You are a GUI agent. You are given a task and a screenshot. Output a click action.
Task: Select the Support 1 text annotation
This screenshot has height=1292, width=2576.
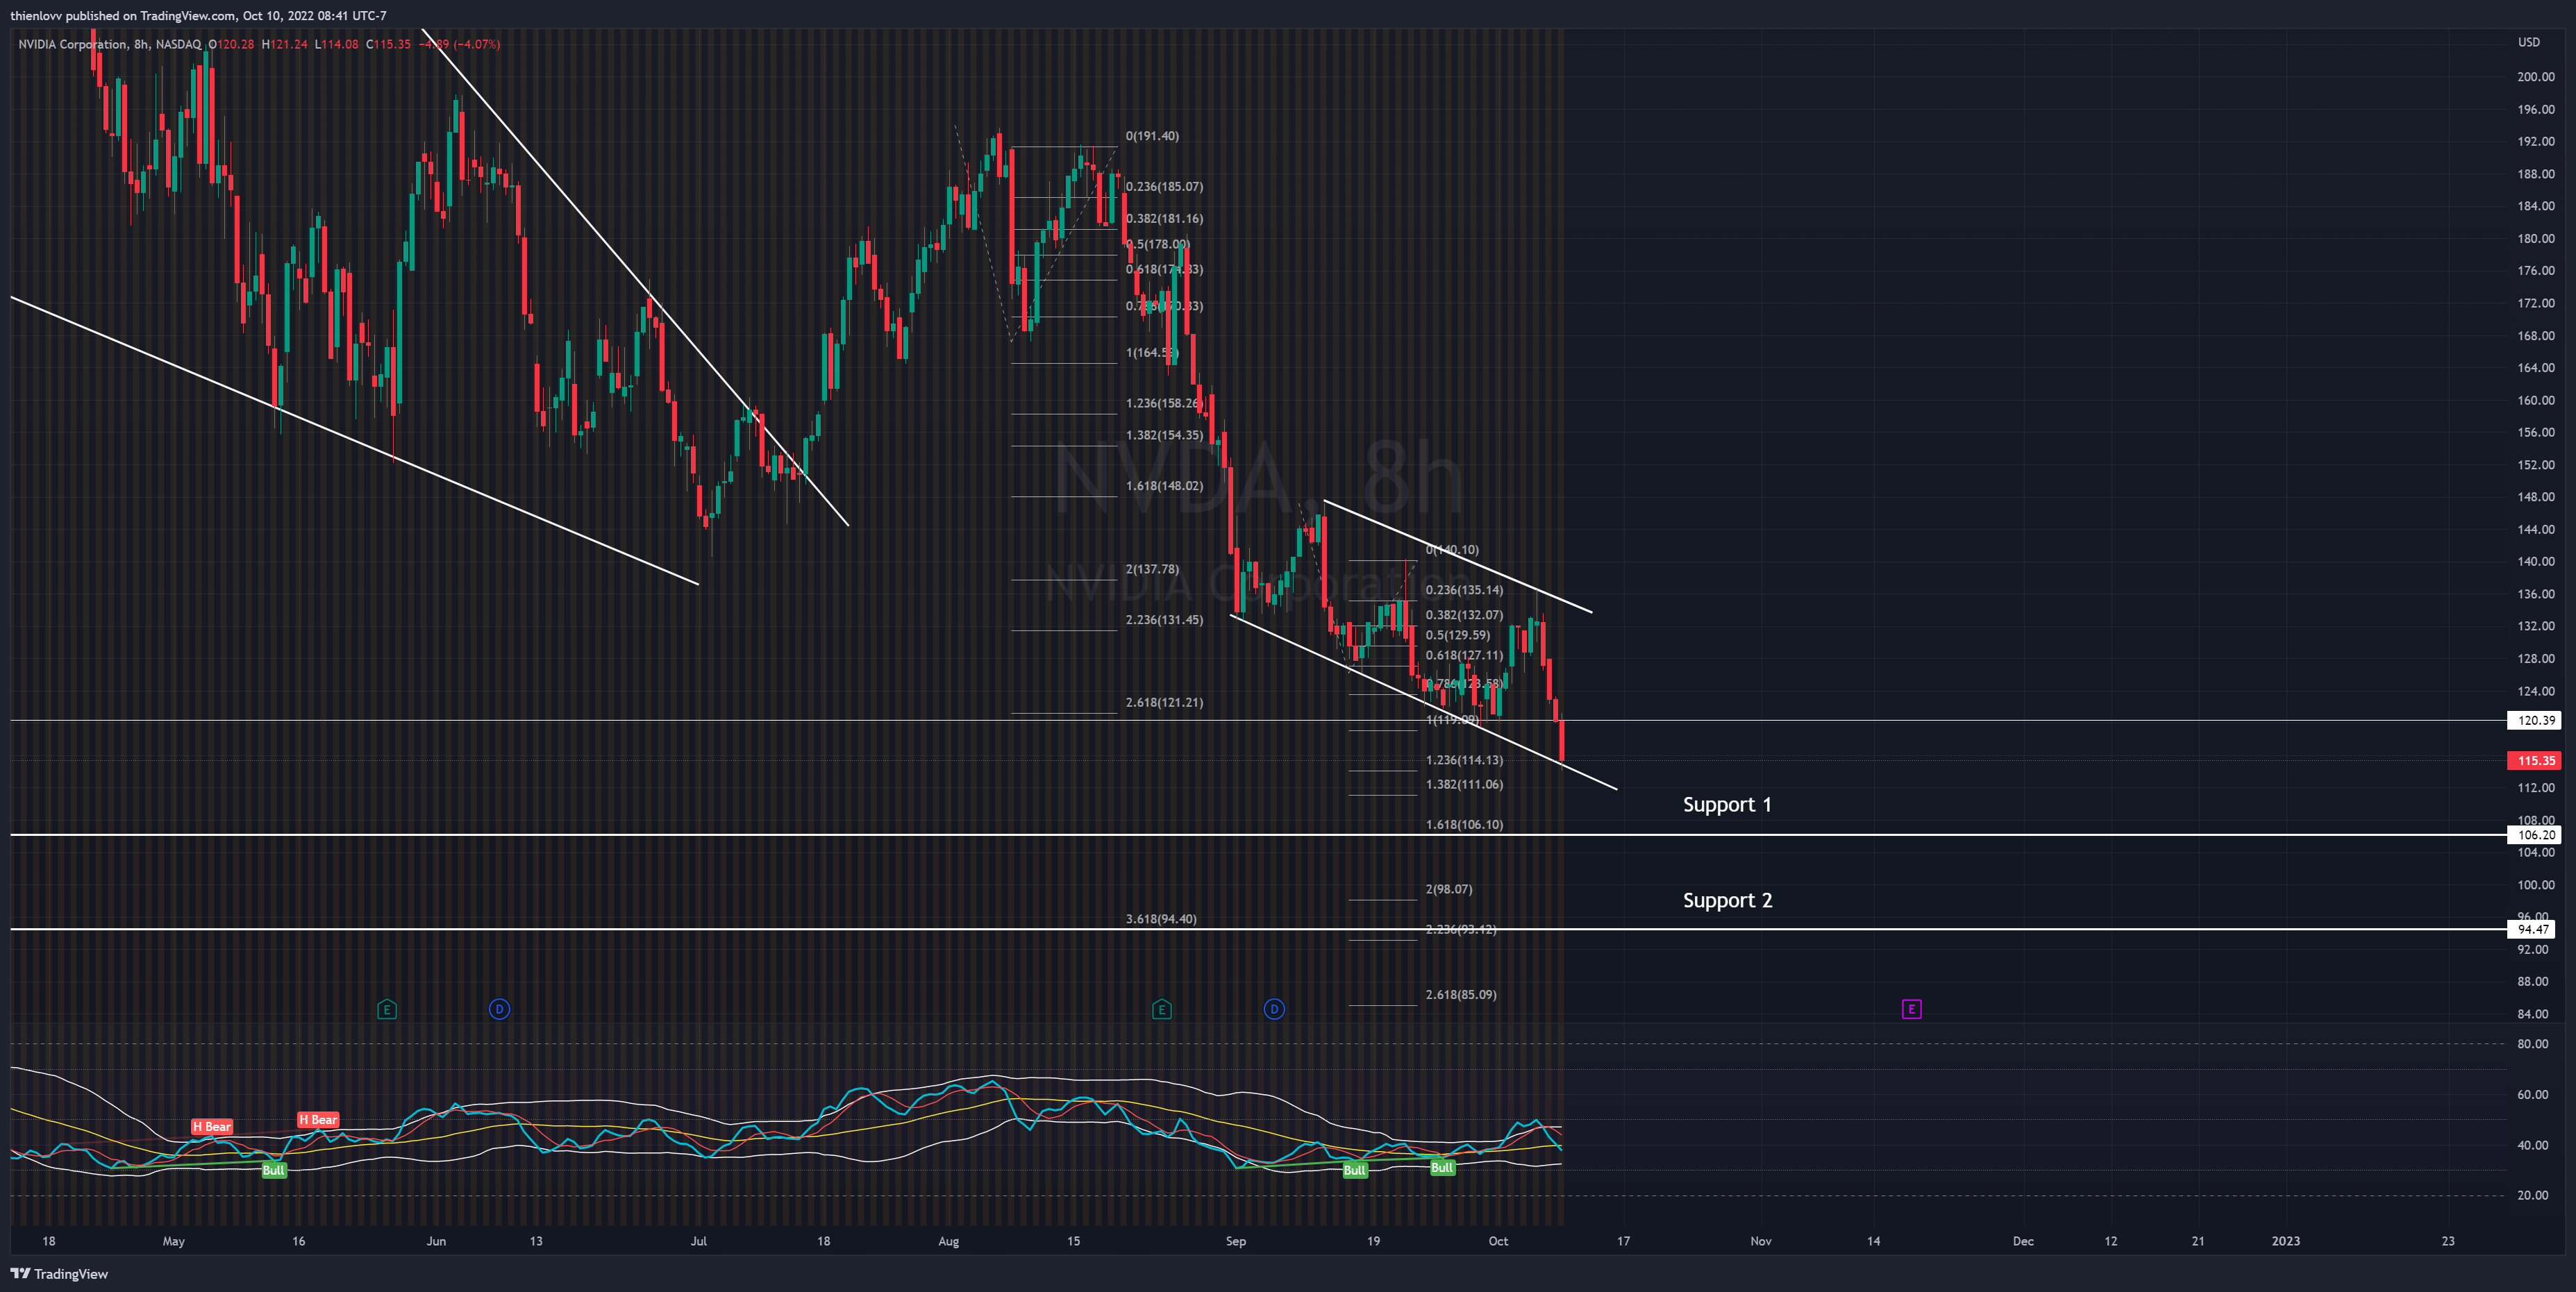(1727, 804)
